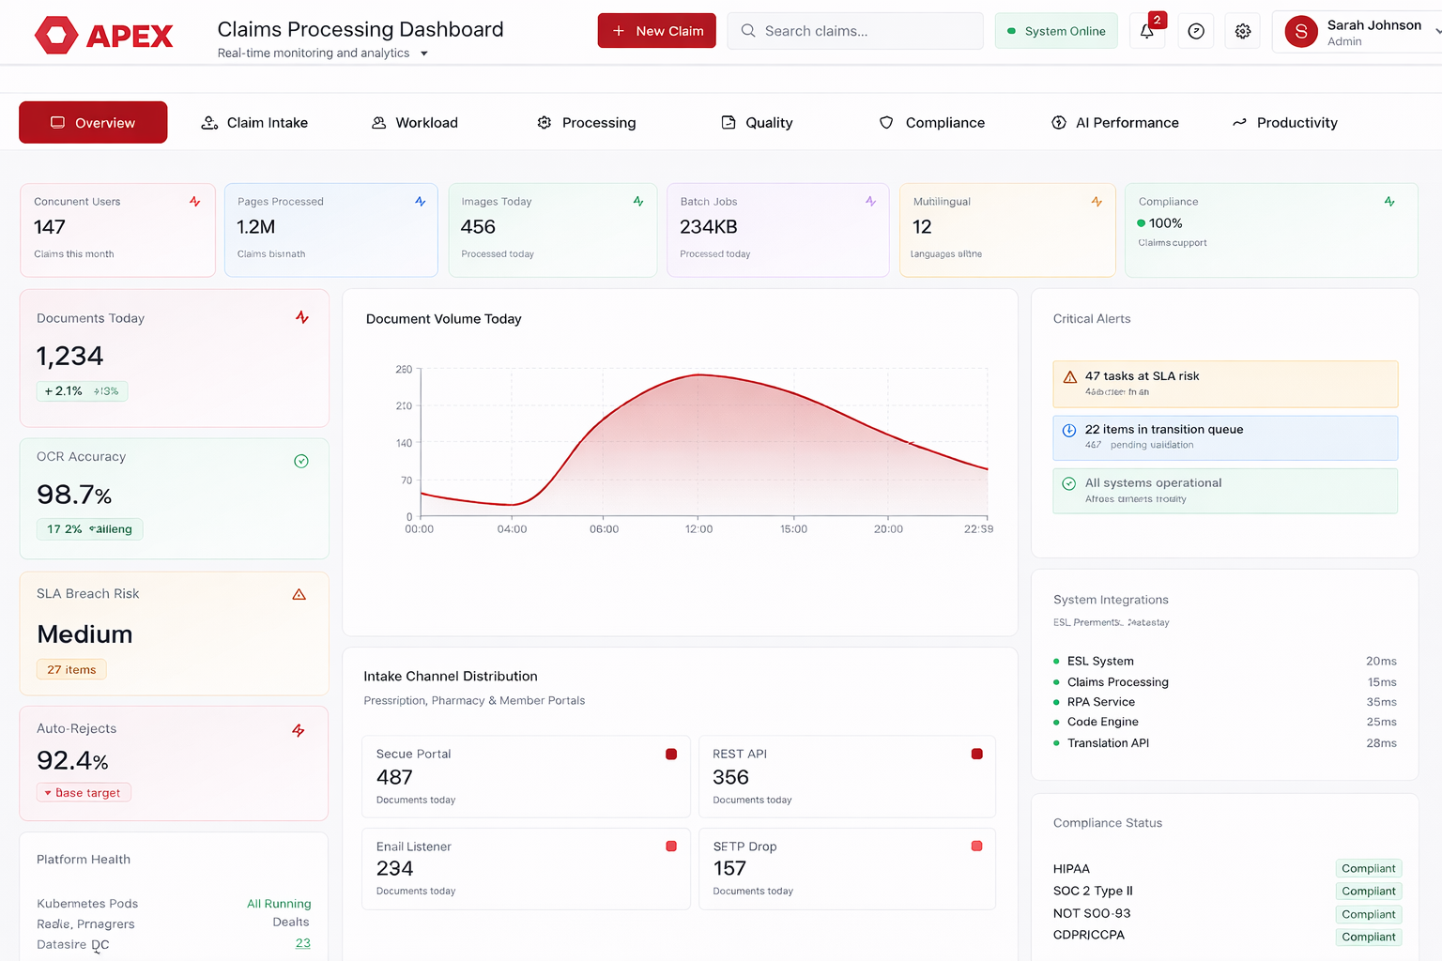Click the Auto-Rejects lightning icon
1442x961 pixels.
click(x=299, y=730)
